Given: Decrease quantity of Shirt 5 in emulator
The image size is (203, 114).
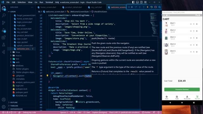Looking at the screenshot, I should tap(191, 52).
